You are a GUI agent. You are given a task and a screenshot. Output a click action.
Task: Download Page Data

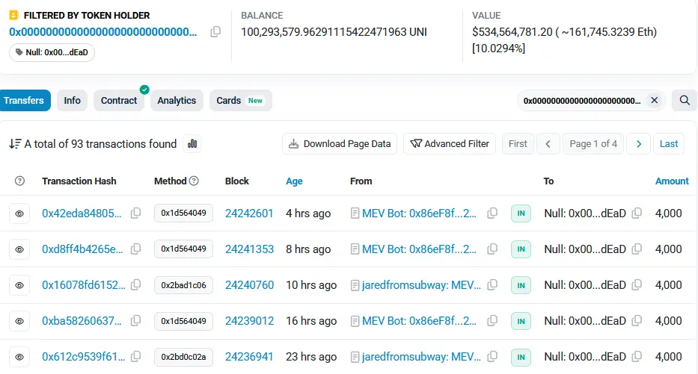click(340, 144)
